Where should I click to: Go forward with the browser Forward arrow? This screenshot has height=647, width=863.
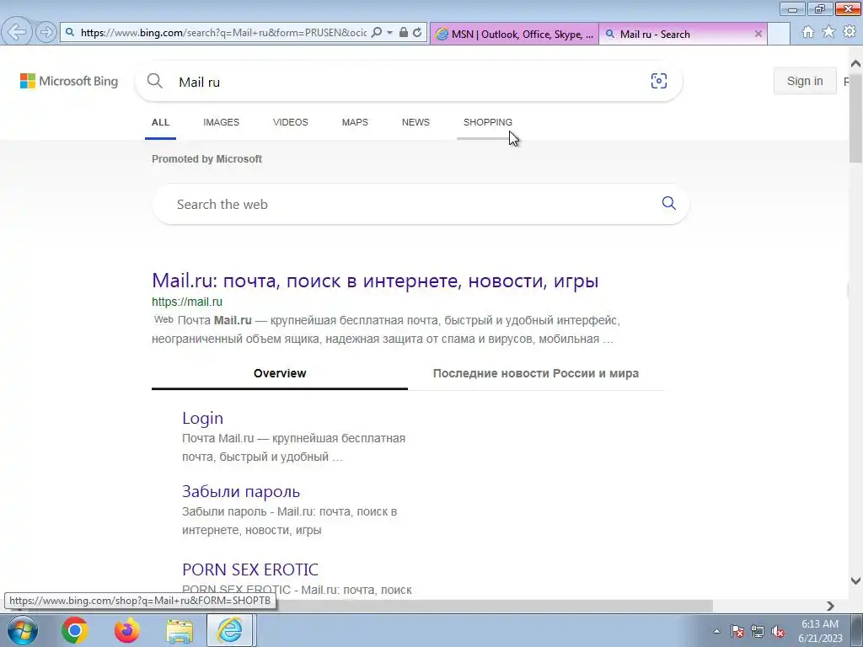click(46, 33)
